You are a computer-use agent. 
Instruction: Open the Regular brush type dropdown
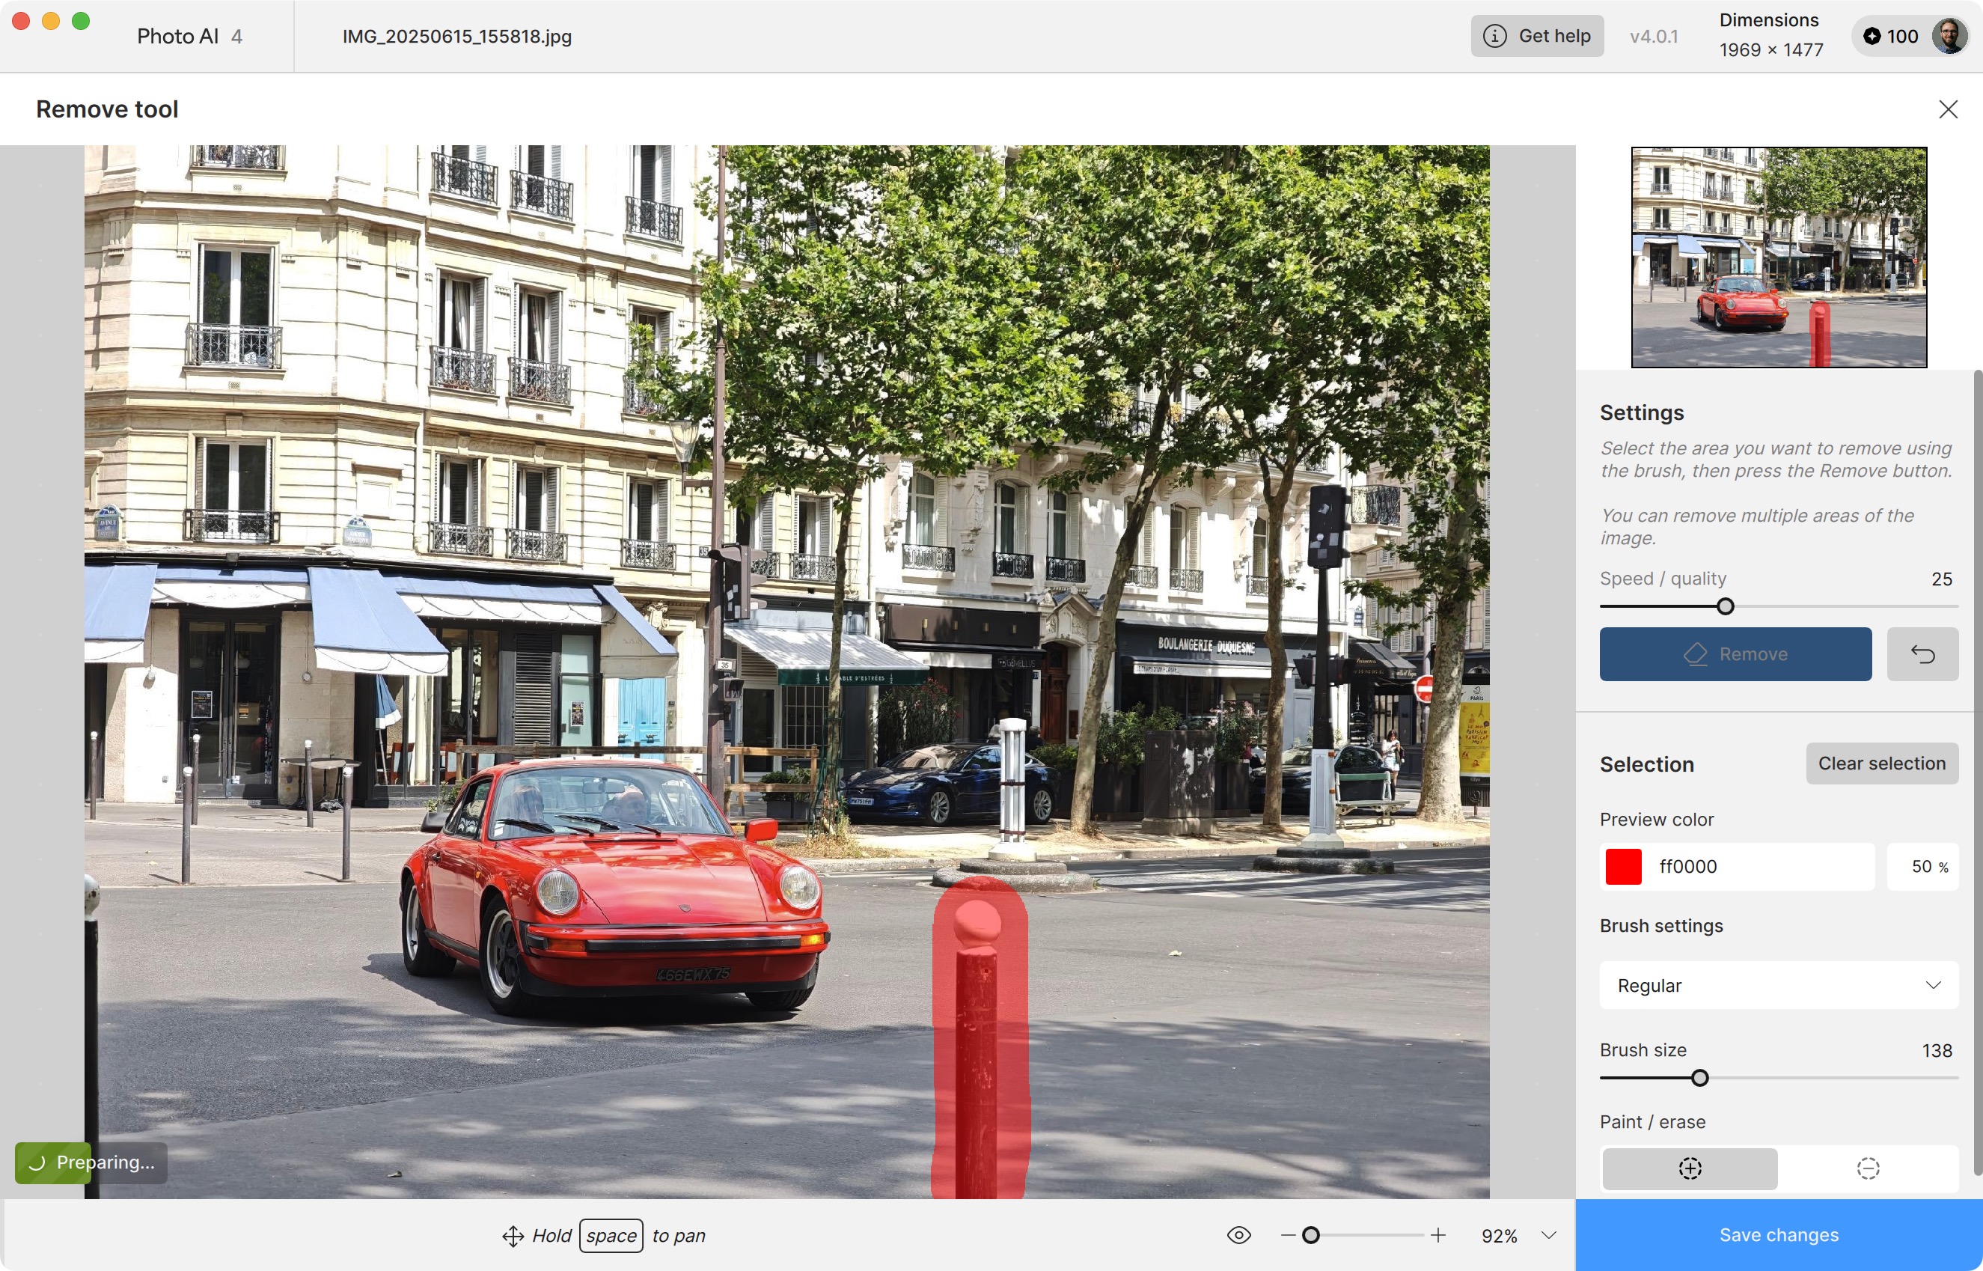pyautogui.click(x=1778, y=986)
